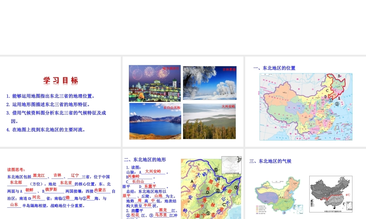This screenshot has height=219, width=366.
Task: Select the colored China climate zones map
Action: (x=279, y=196)
